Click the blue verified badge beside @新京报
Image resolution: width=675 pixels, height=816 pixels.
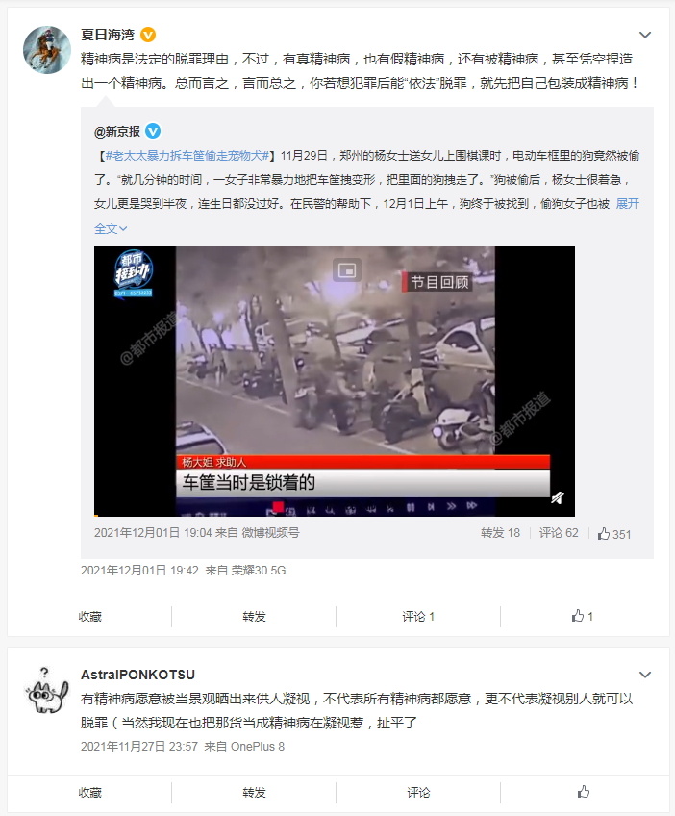pyautogui.click(x=152, y=131)
